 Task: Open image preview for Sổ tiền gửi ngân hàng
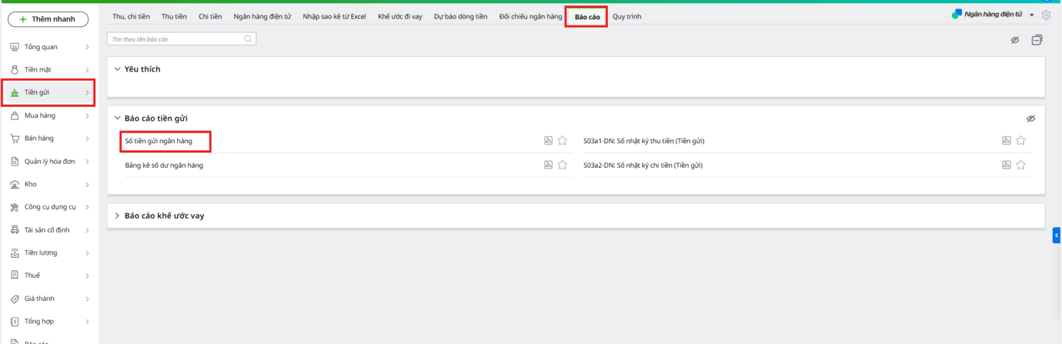point(548,141)
